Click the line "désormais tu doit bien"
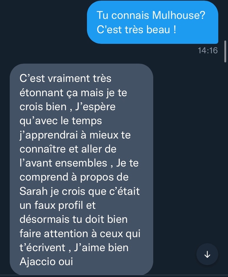This screenshot has width=228, height=277. pos(74,219)
